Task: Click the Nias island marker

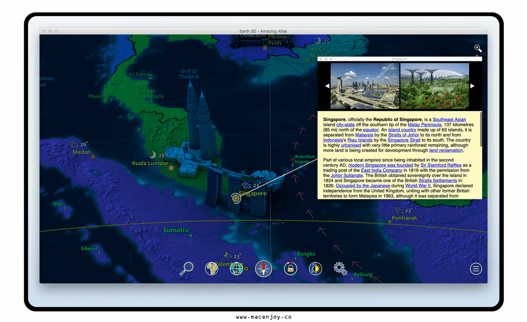Action: point(65,208)
